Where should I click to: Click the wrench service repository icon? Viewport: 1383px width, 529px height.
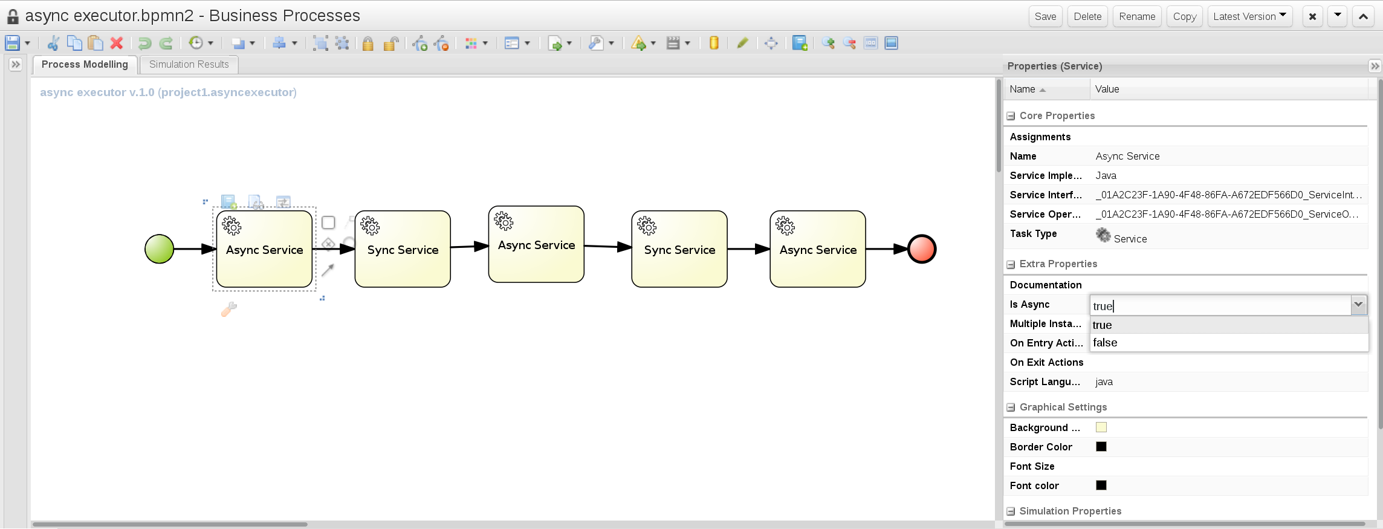(596, 43)
